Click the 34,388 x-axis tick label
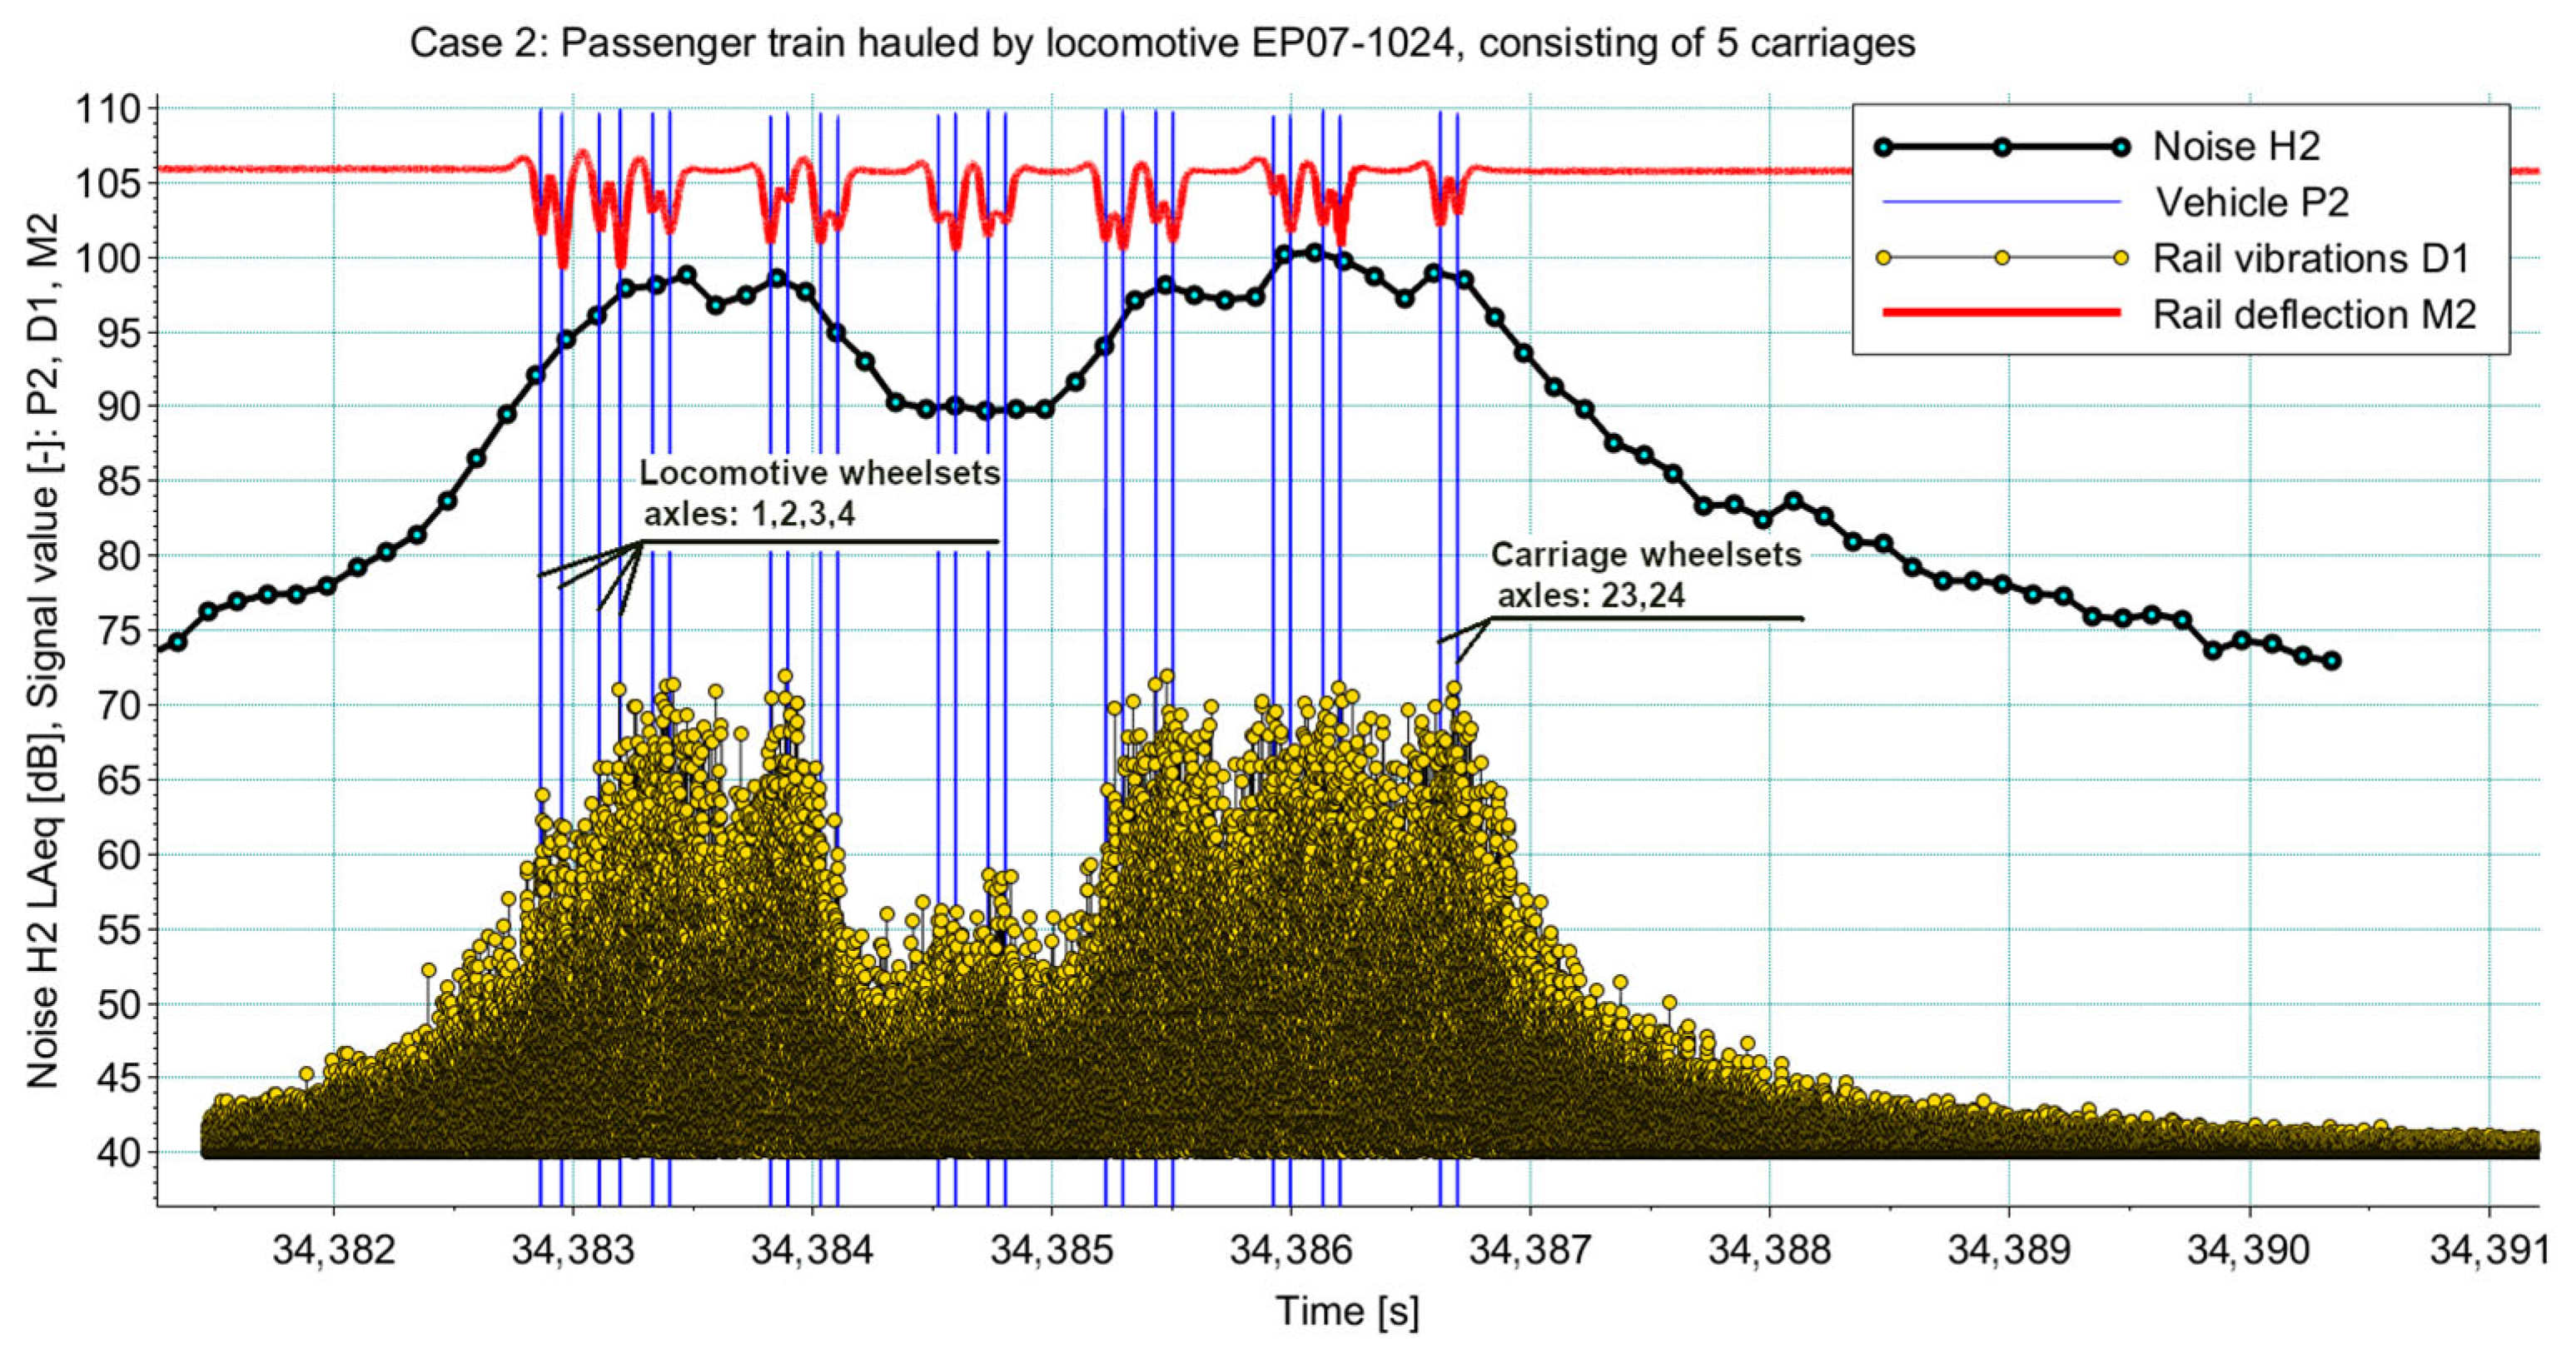Image resolution: width=2576 pixels, height=1364 pixels. tap(1769, 1250)
